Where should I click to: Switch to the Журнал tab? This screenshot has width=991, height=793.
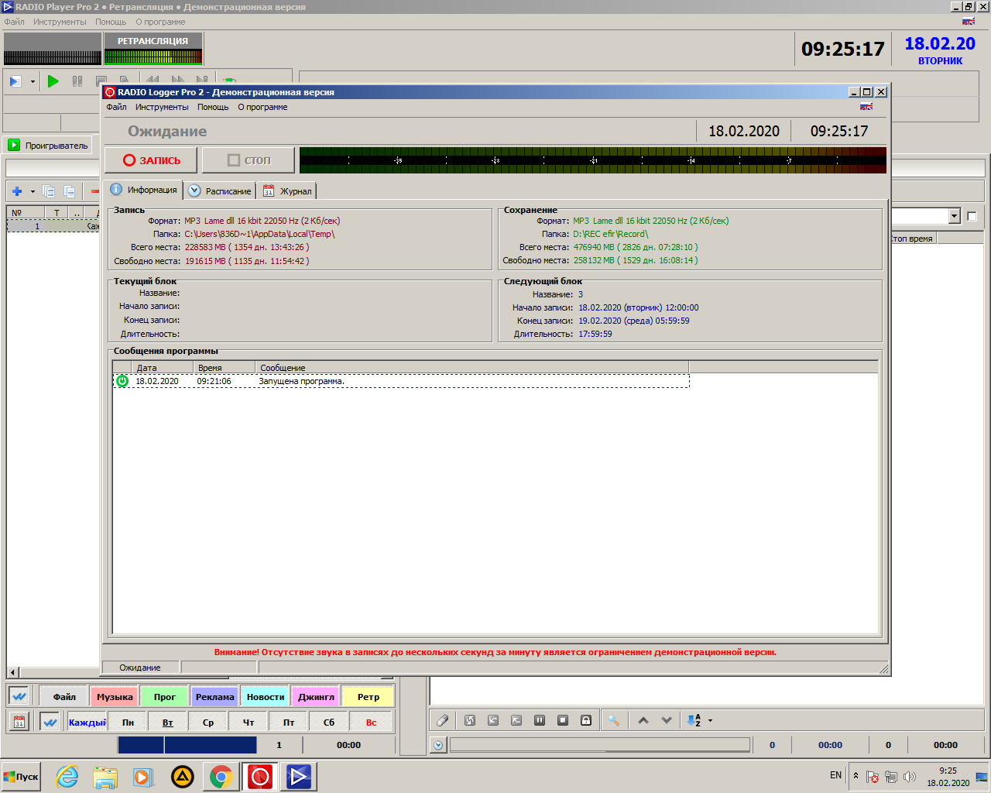pos(287,191)
